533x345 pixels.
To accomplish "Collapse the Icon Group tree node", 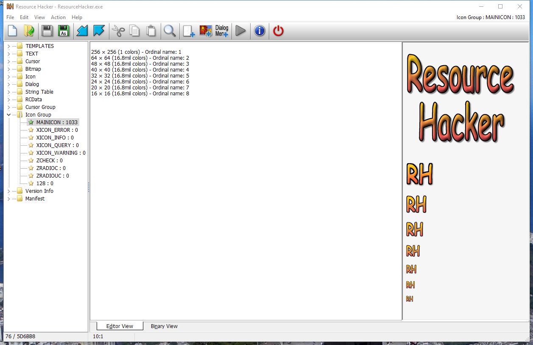I will point(8,115).
